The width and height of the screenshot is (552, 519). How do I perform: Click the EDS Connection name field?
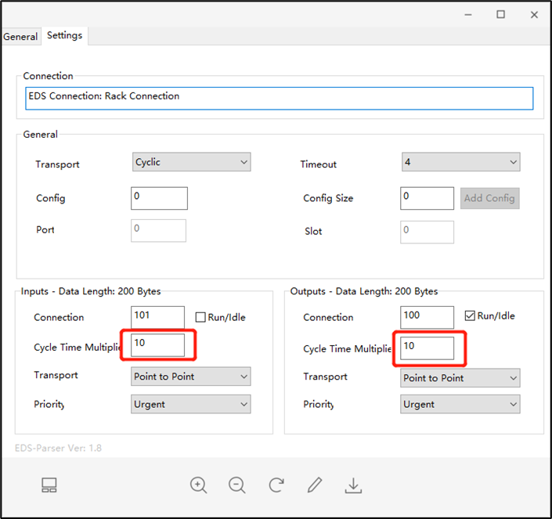(279, 97)
